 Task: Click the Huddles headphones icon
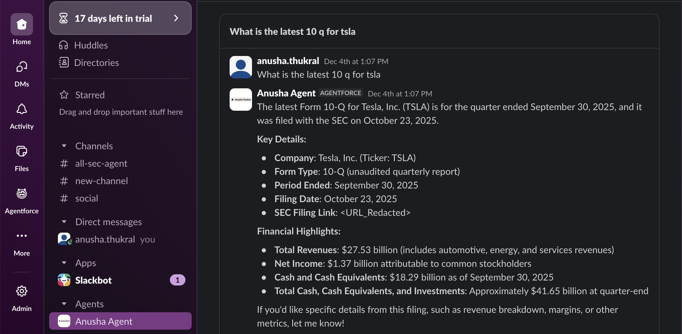[x=63, y=45]
